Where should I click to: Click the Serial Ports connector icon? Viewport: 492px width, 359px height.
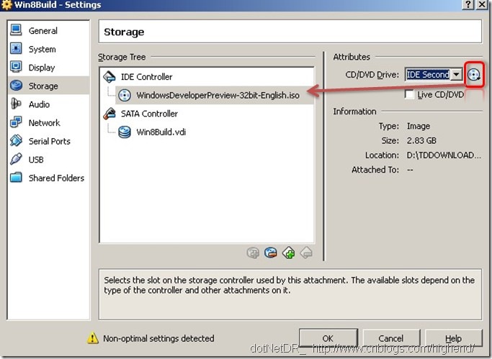coord(16,141)
